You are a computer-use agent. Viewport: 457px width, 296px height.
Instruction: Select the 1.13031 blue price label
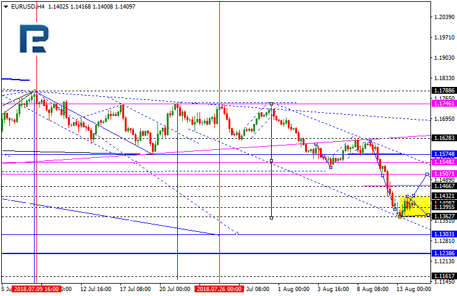[x=444, y=234]
